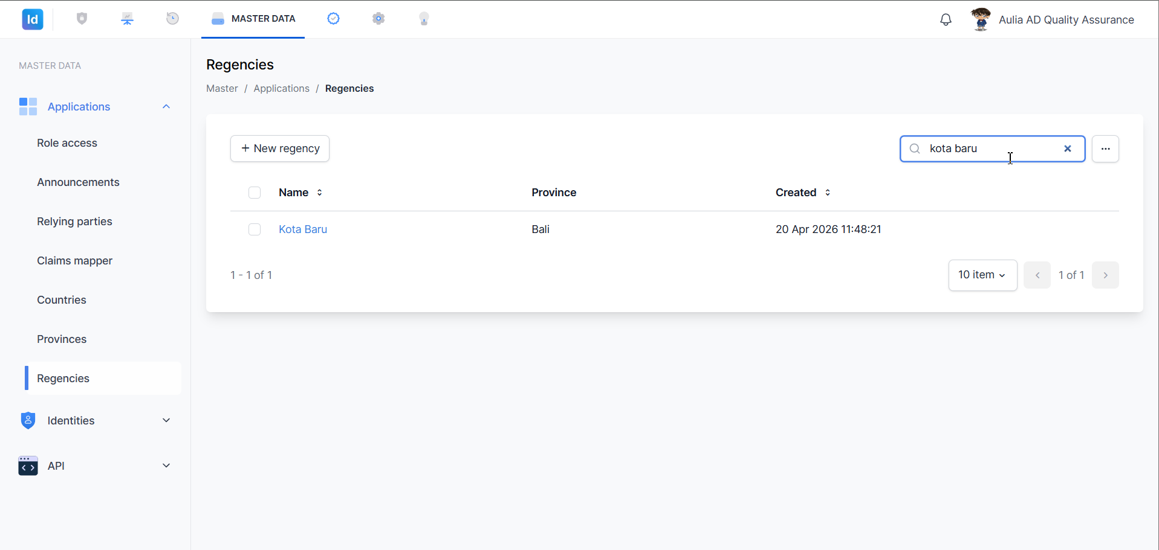Collapse the Applications section chevron
Viewport: 1159px width, 550px height.
click(x=166, y=106)
